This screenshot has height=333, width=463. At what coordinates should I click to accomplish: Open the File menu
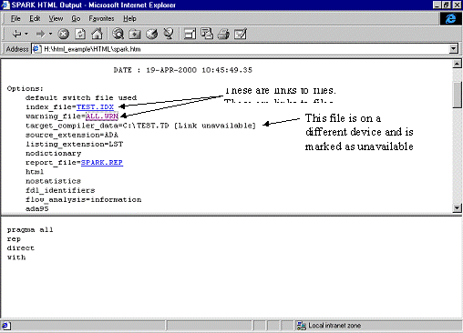coord(15,19)
